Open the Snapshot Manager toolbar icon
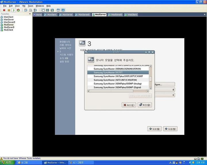This screenshot has width=207, height=165. click(x=35, y=10)
